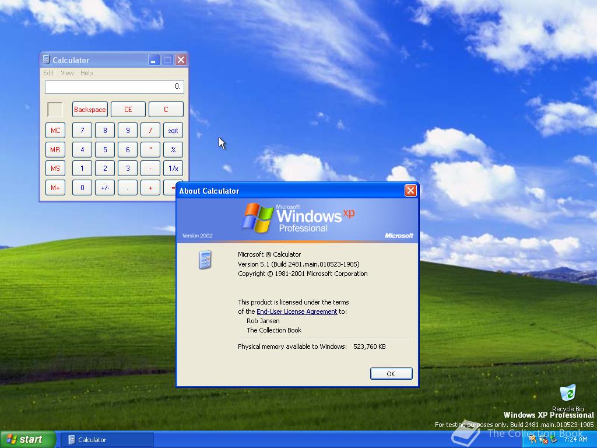This screenshot has width=597, height=448.
Task: Click the 'Version 5.1 (Build 2481.main.010523-1905)' text
Action: coord(298,264)
